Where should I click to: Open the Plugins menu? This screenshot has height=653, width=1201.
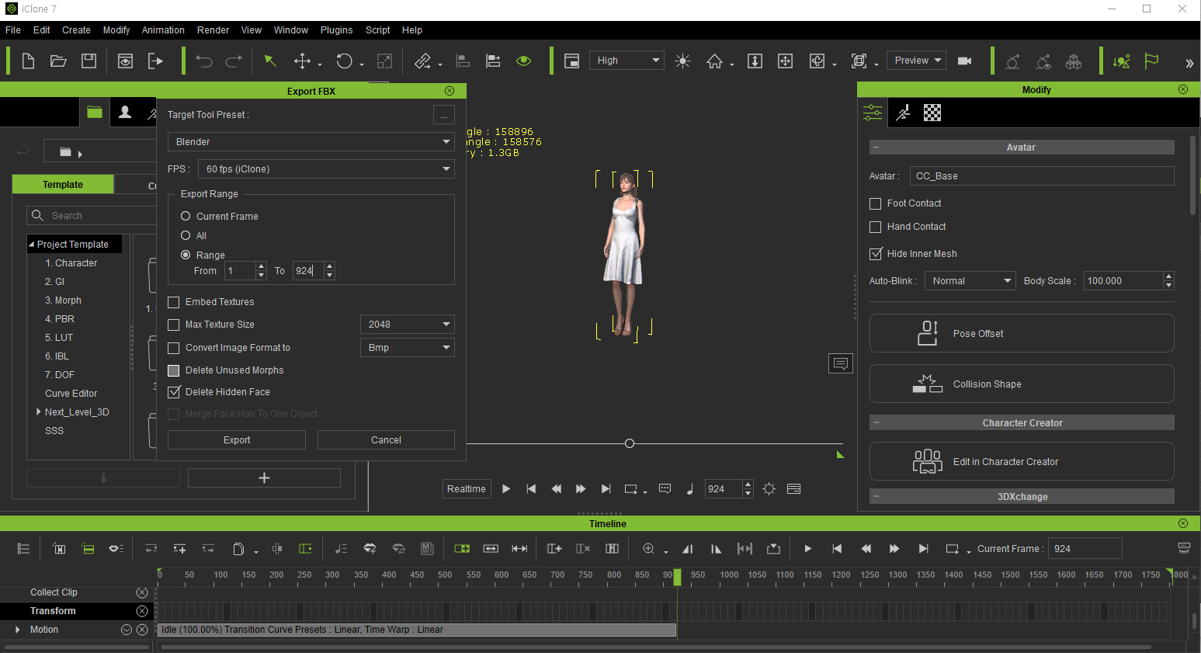337,30
